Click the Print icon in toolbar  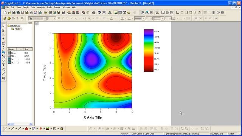click(94, 12)
